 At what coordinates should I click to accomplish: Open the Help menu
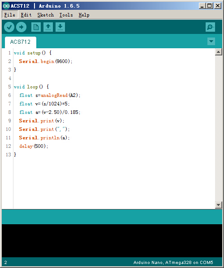[84, 15]
